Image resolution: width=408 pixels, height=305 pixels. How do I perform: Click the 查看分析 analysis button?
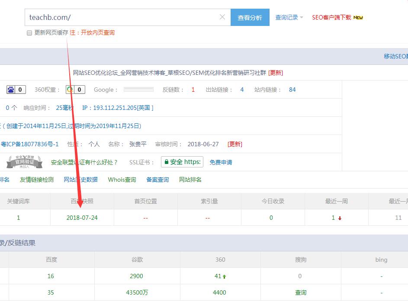250,17
